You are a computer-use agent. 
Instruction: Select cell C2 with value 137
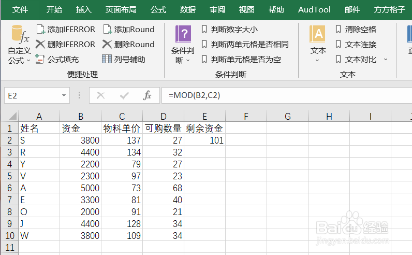[122, 140]
